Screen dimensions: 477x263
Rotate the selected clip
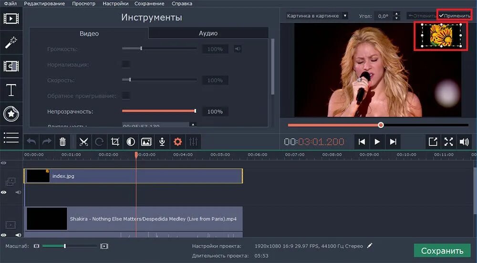[99, 142]
